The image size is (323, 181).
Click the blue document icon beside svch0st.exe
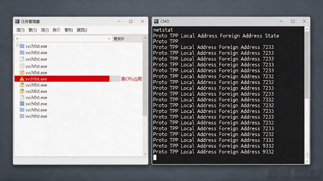(22, 104)
